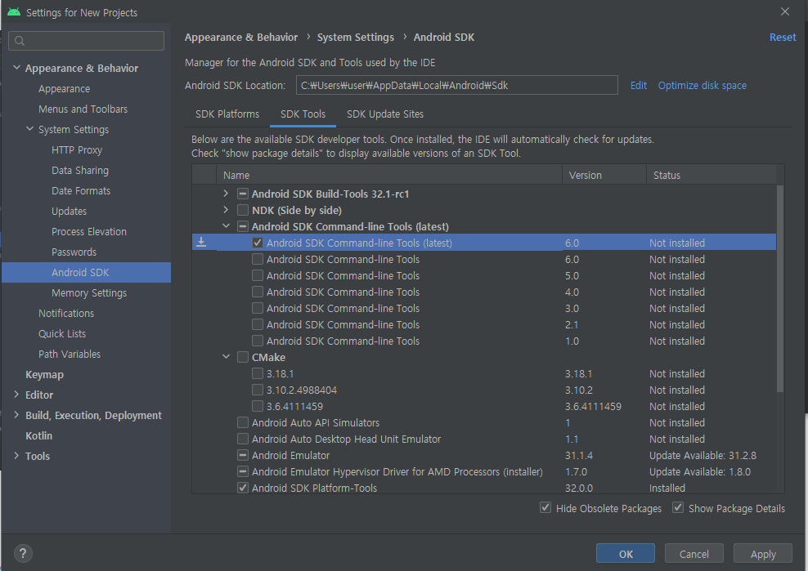Open Appearance settings page
The height and width of the screenshot is (571, 808).
click(x=65, y=88)
